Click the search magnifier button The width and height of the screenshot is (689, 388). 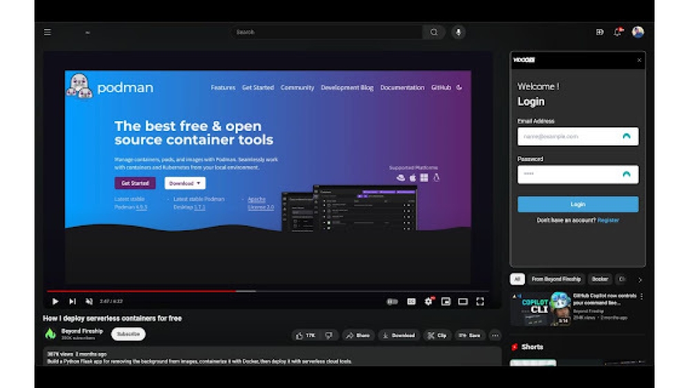click(433, 32)
